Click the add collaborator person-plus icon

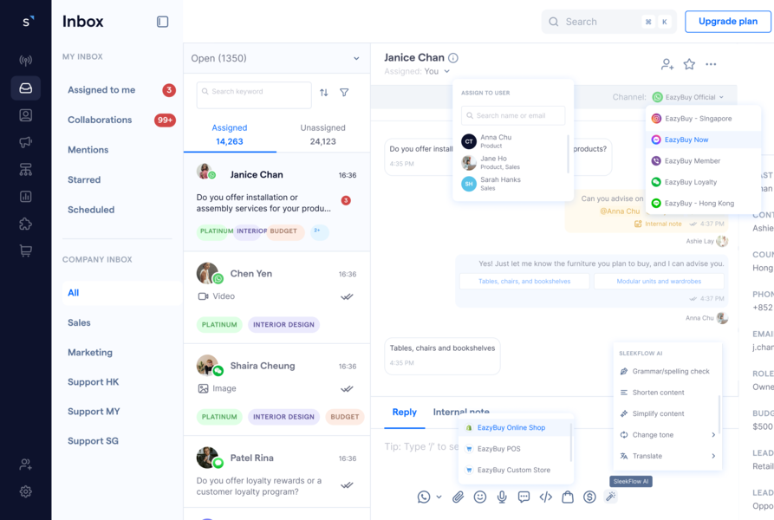pyautogui.click(x=667, y=64)
